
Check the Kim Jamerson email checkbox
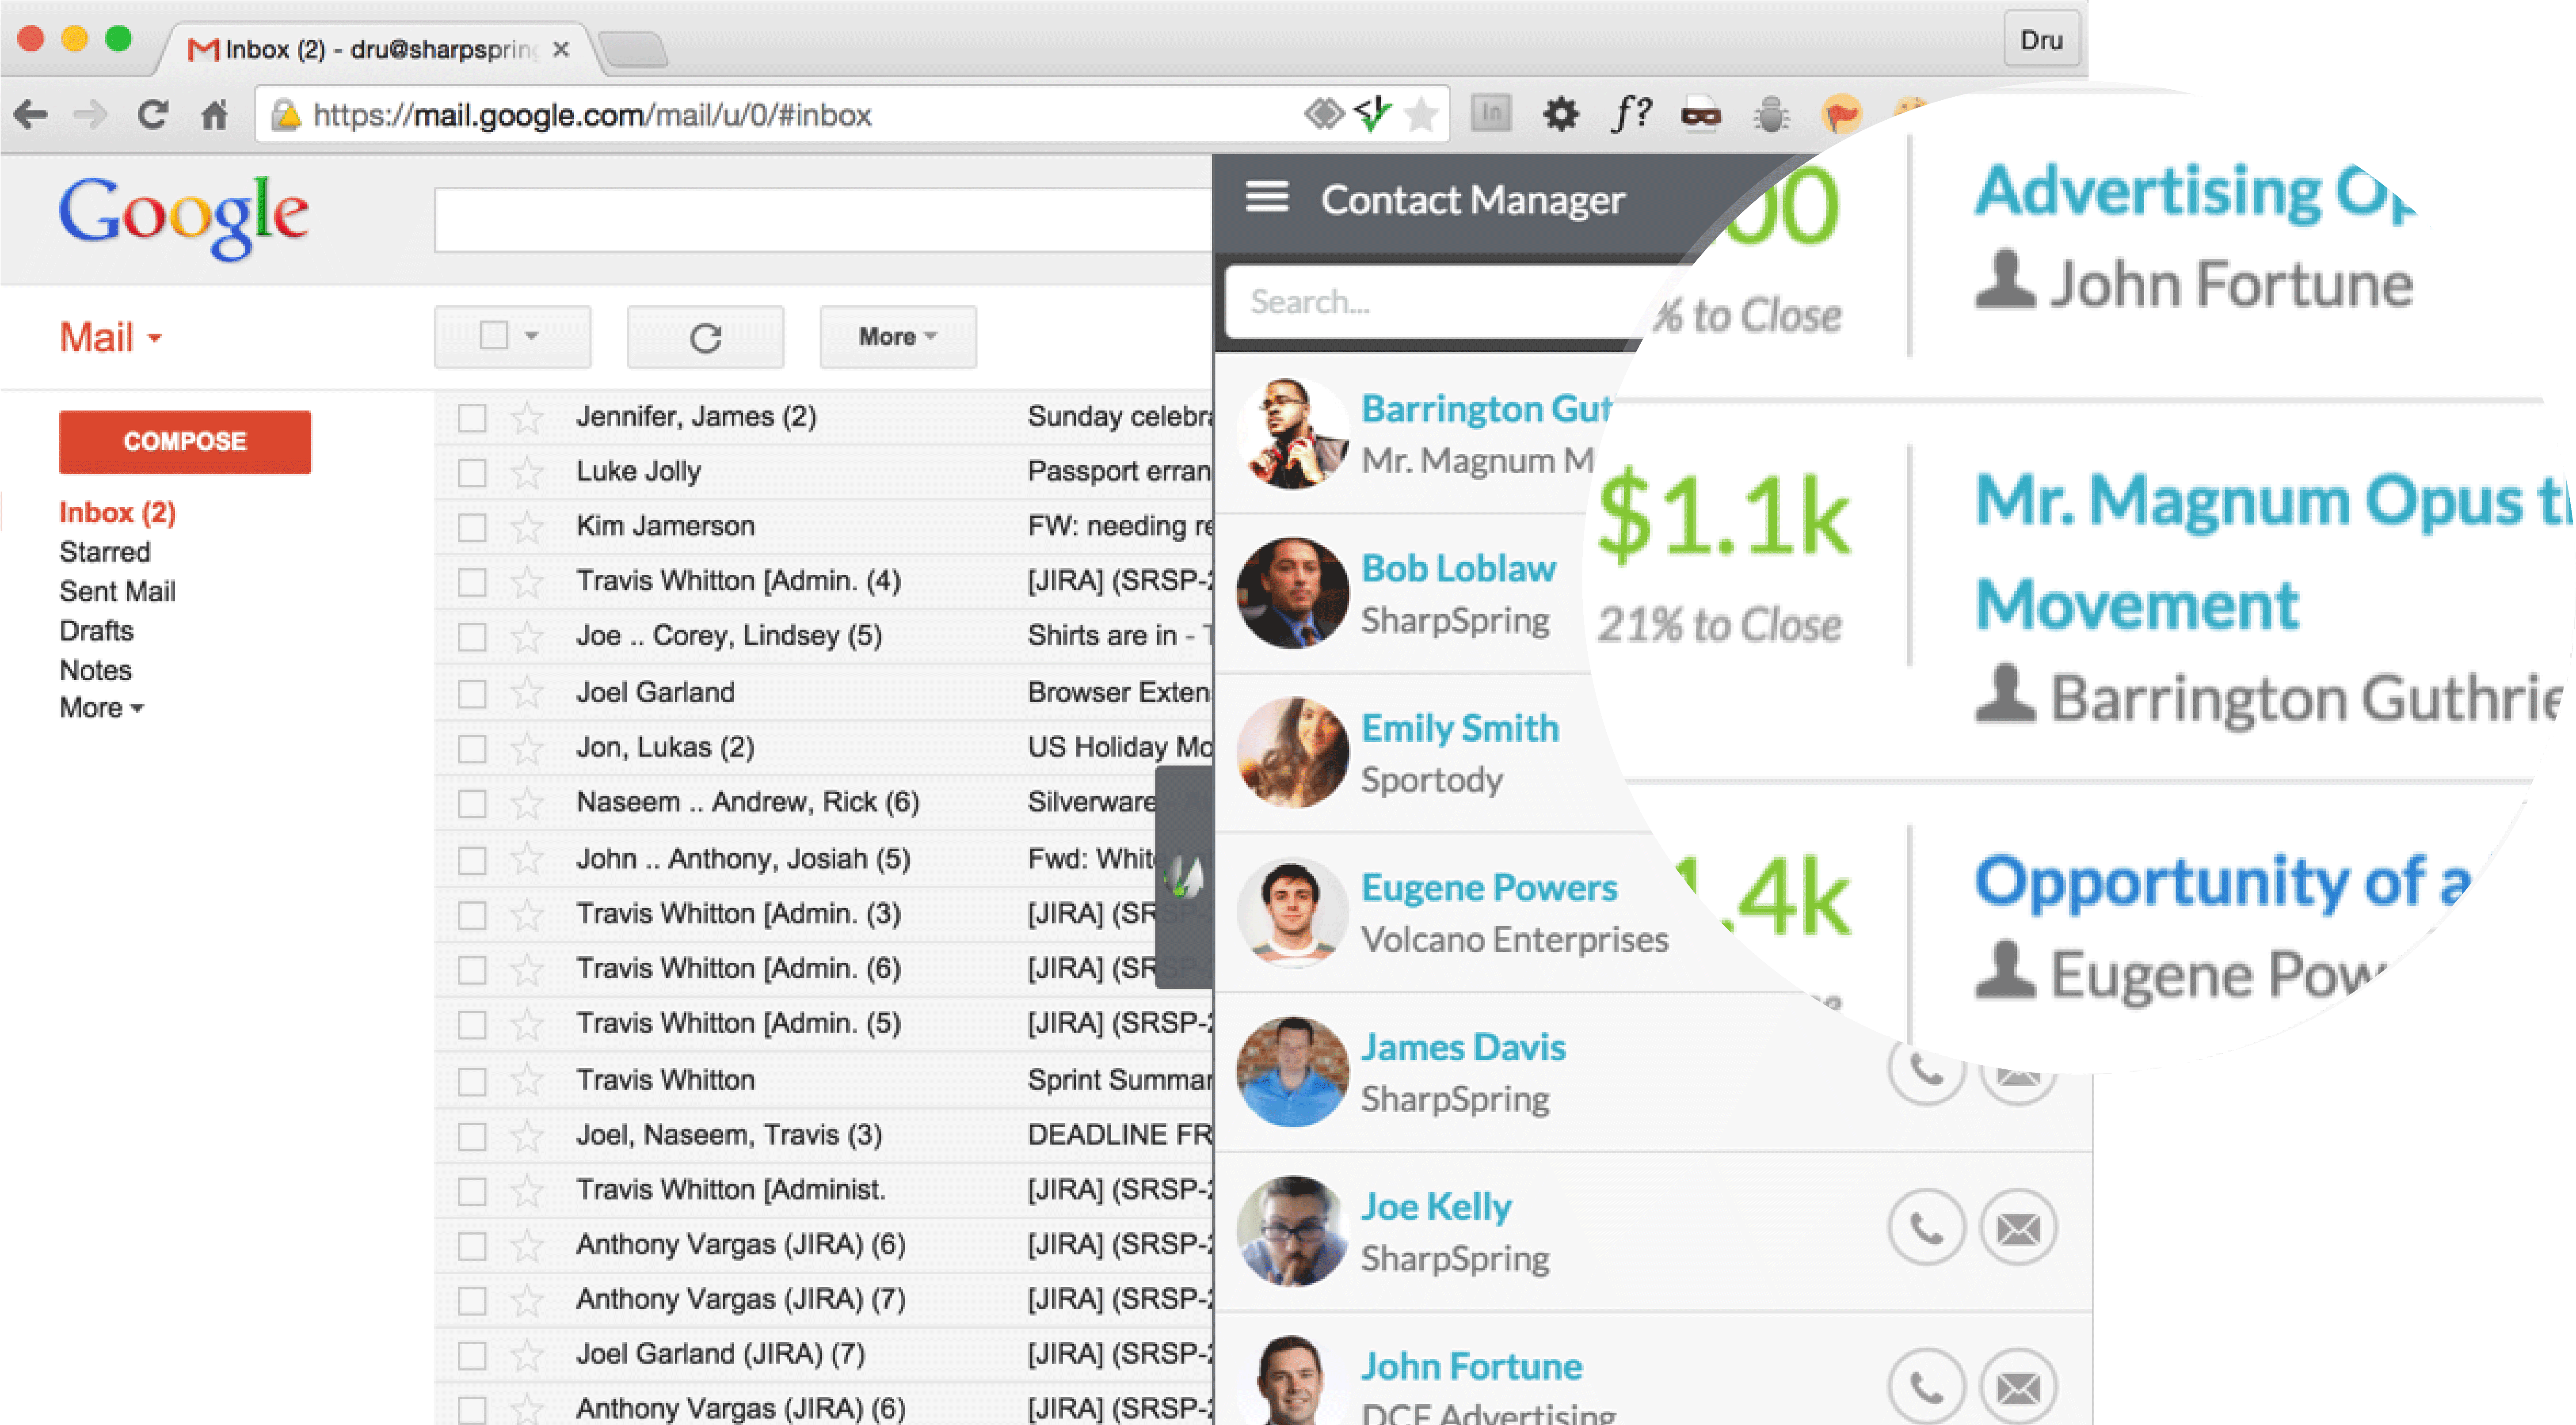[472, 527]
